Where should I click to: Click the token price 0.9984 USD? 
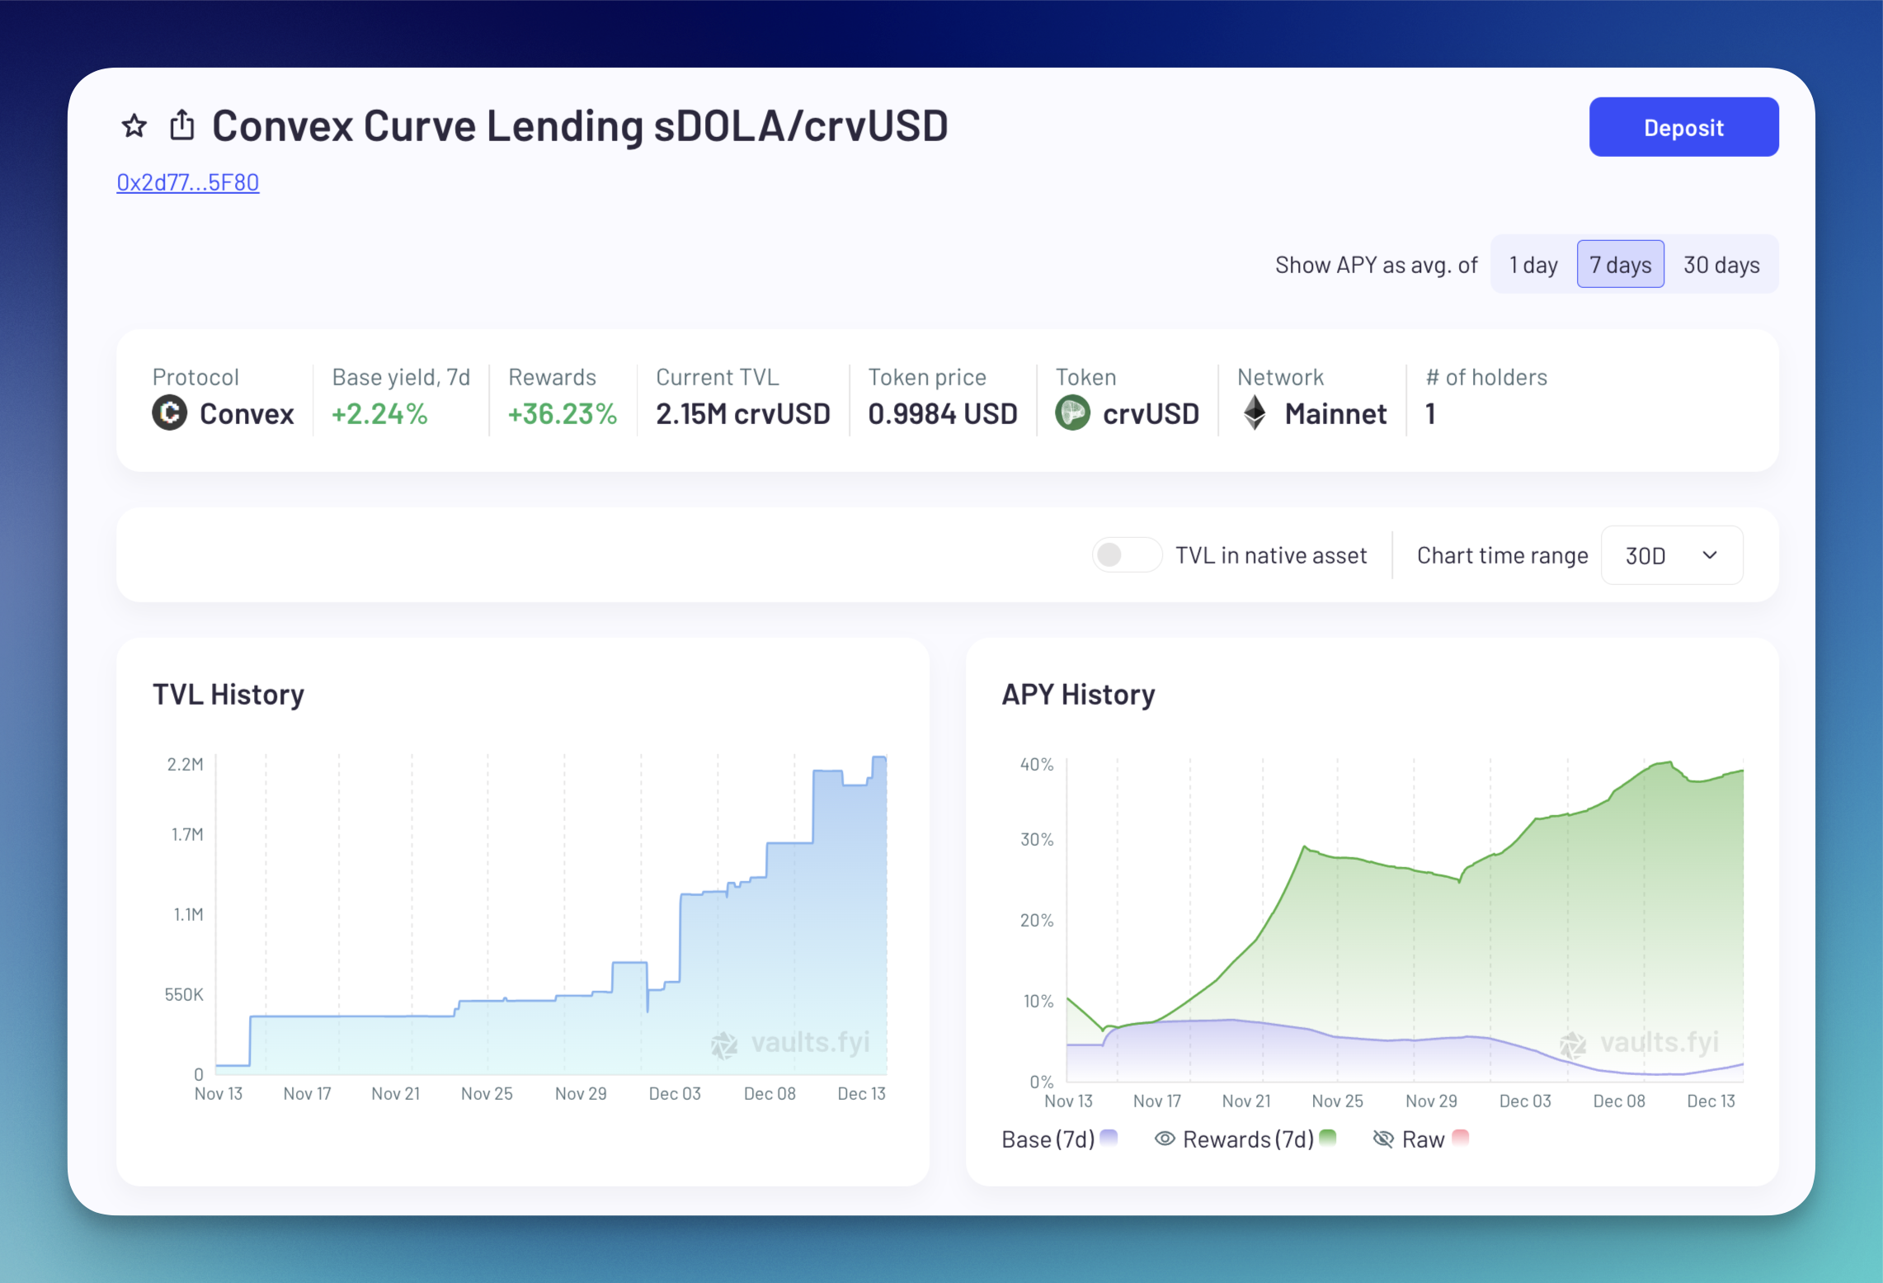(943, 413)
